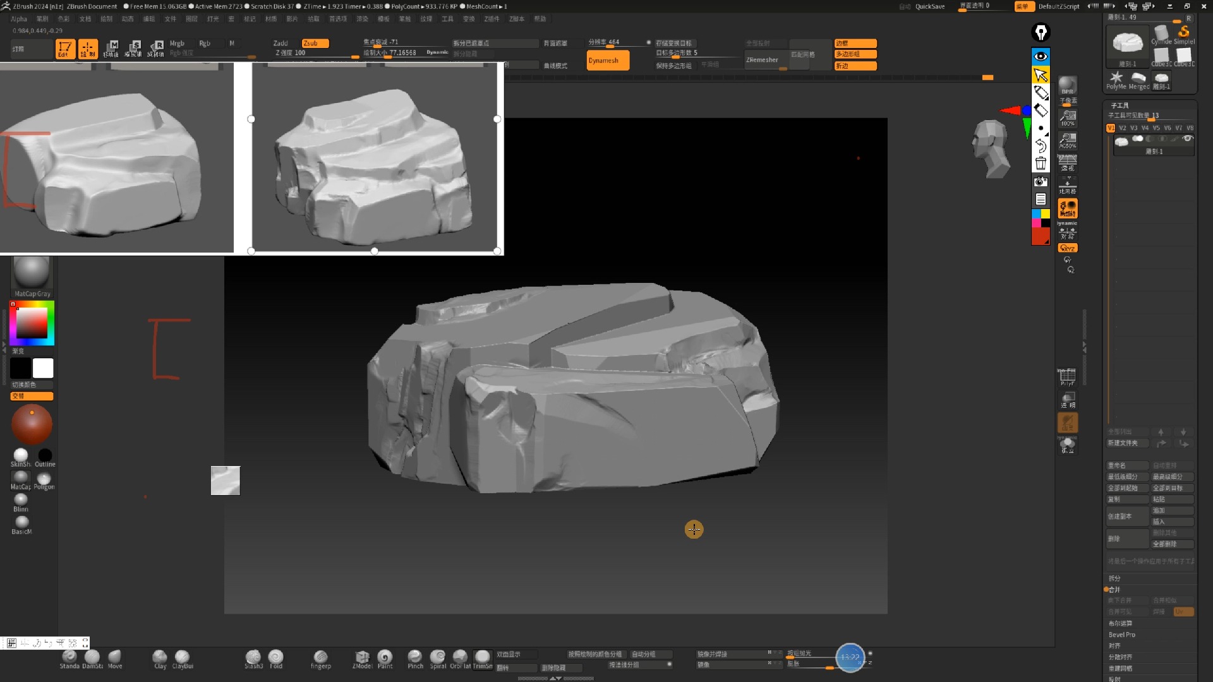This screenshot has width=1213, height=682.
Task: Click the 灯箱 lightbox button
Action: (32, 49)
